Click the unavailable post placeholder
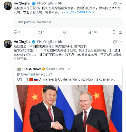126x132 pixels. (x=68, y=22)
